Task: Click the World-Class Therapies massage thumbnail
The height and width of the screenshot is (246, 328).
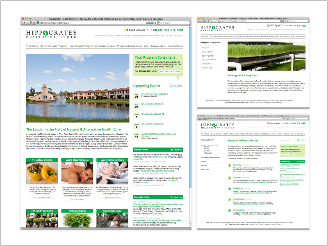Action: pos(77,173)
